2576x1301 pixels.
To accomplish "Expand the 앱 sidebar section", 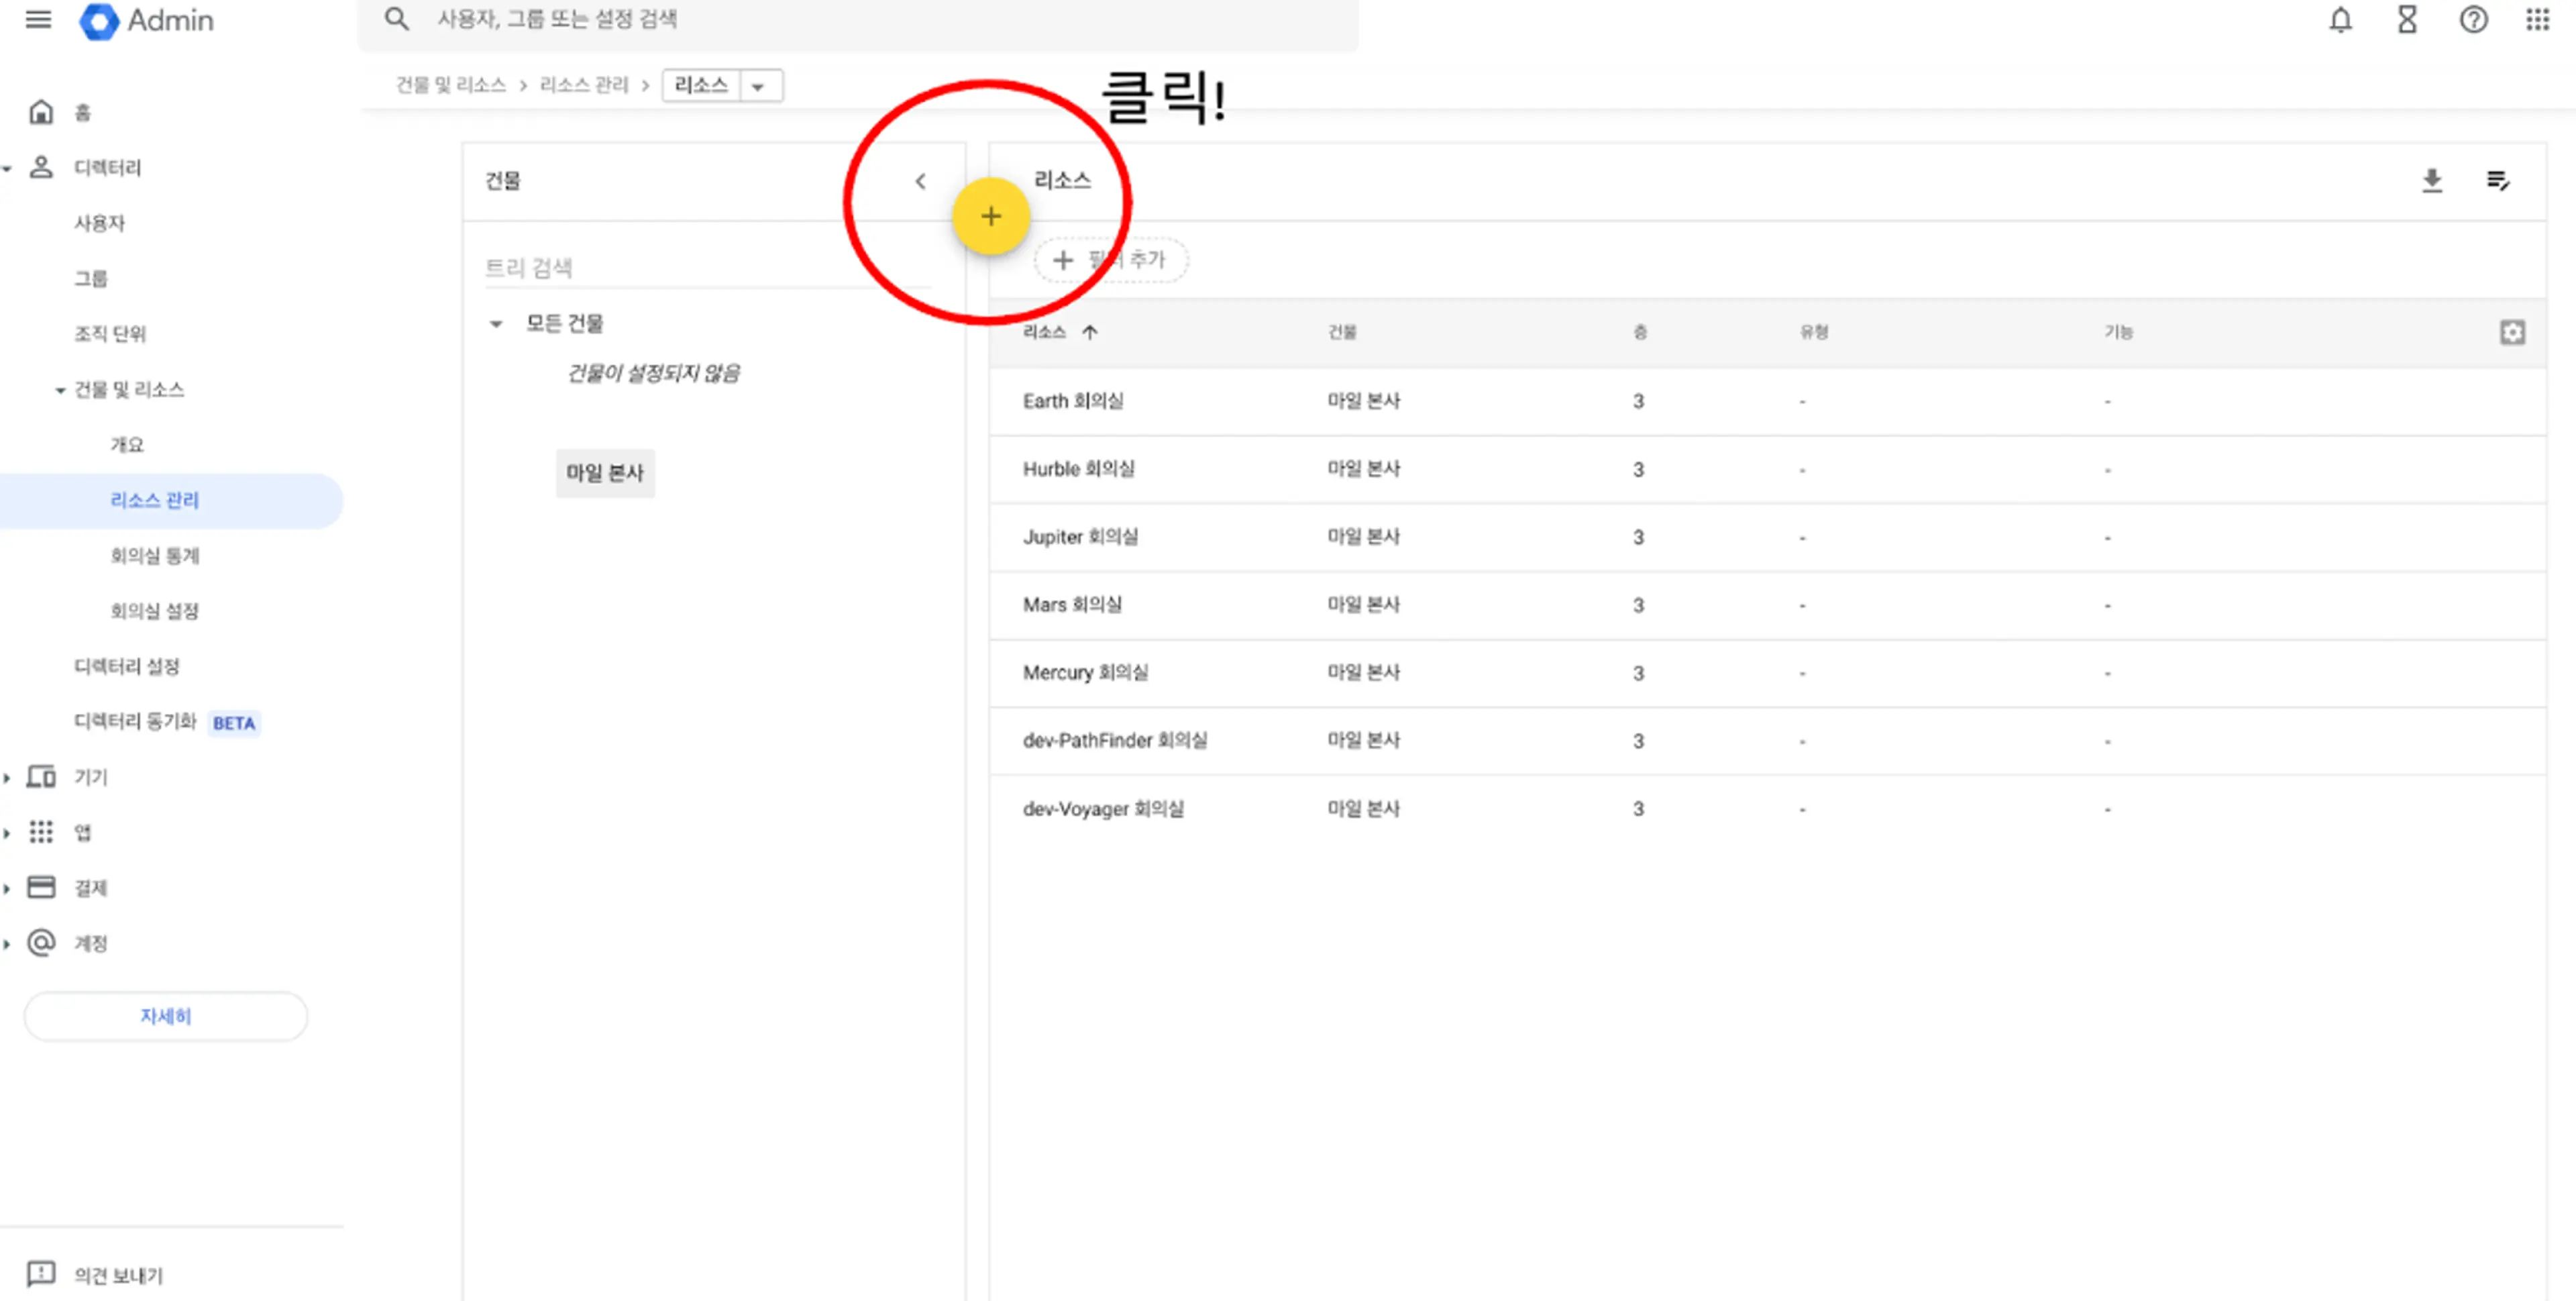I will pos(7,833).
